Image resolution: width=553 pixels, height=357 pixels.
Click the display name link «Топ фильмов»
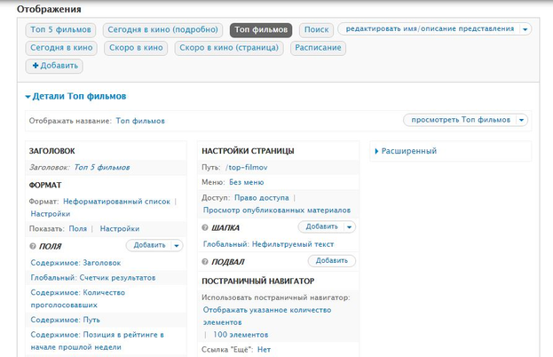[140, 121]
